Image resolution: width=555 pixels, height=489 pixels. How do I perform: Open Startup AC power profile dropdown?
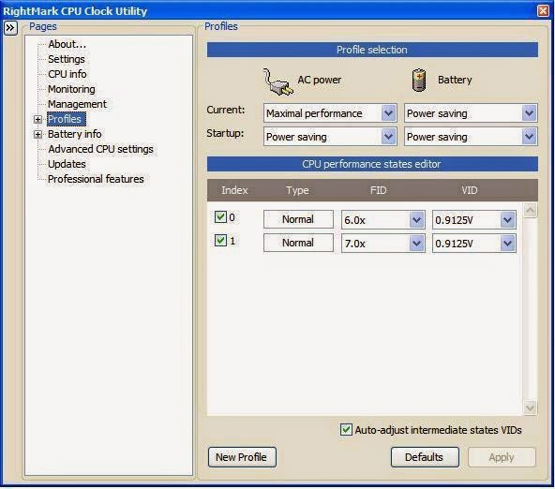pyautogui.click(x=389, y=137)
